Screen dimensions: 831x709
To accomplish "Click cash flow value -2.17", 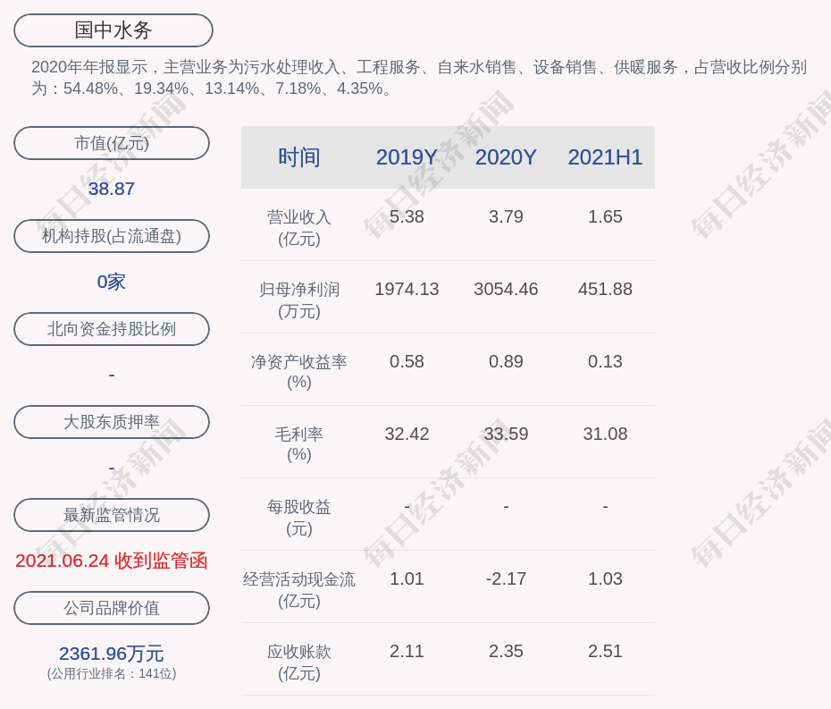I will 506,578.
